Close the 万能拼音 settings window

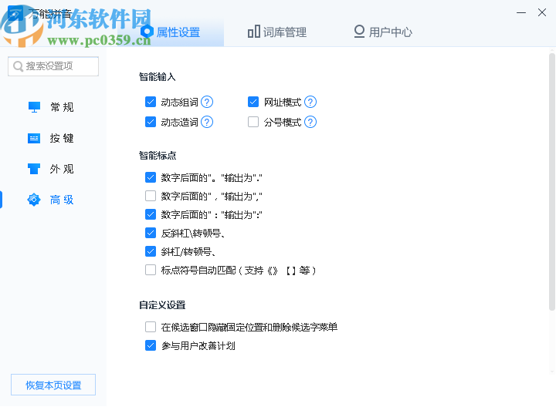click(x=542, y=12)
